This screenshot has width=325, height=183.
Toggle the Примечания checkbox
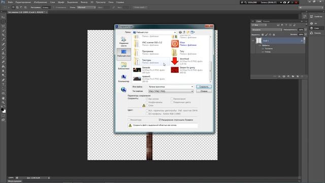point(172,99)
